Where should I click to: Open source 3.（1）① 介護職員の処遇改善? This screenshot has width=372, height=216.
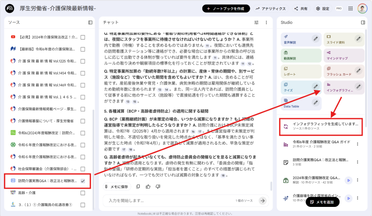click(x=45, y=205)
